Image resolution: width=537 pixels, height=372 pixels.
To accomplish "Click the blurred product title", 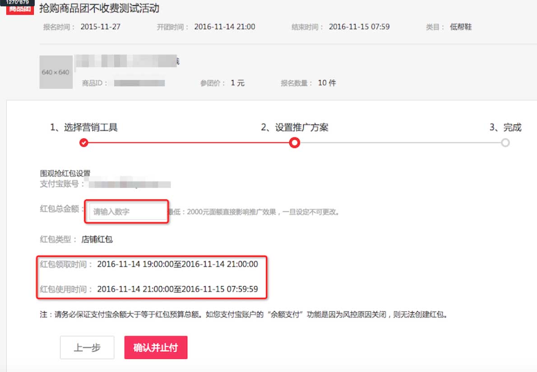I will click(127, 61).
